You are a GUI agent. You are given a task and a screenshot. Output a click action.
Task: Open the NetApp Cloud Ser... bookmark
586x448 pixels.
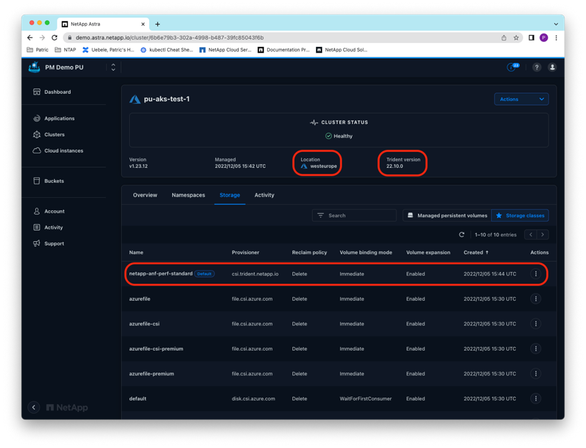coord(225,50)
